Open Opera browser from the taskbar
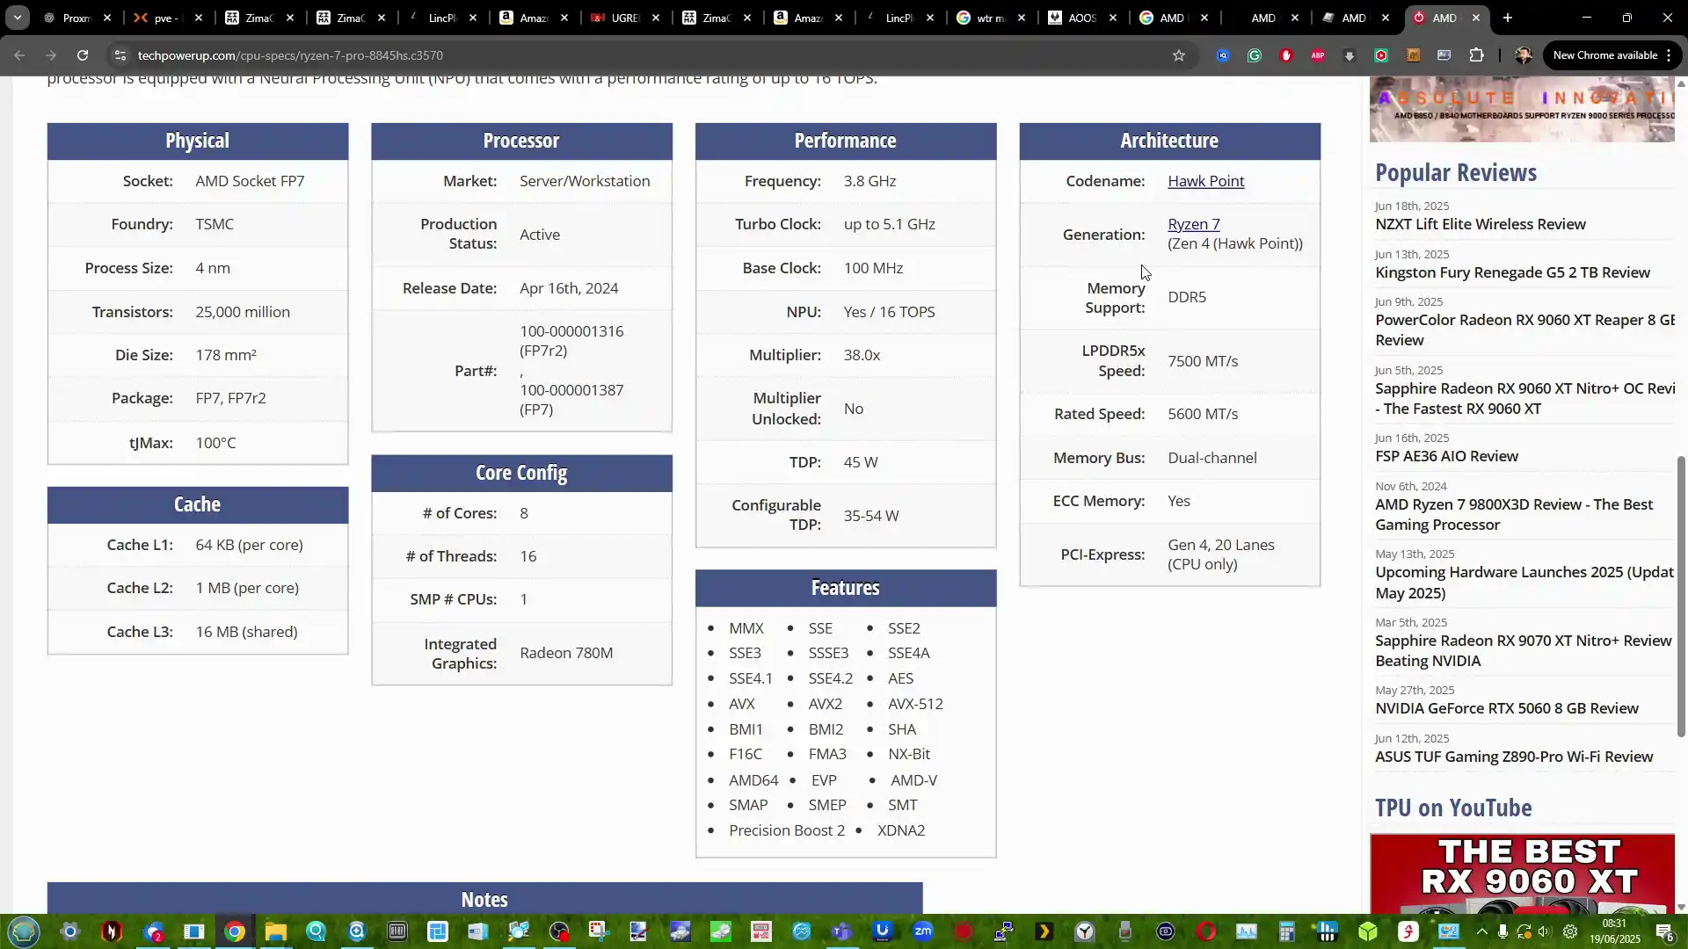 [1206, 931]
